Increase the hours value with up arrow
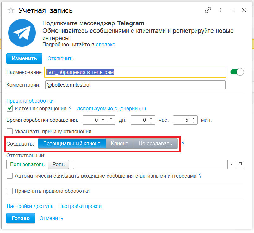The image size is (254, 233). pyautogui.click(x=151, y=118)
